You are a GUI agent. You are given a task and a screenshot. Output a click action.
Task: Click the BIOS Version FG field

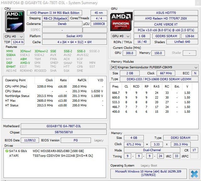[76, 140]
